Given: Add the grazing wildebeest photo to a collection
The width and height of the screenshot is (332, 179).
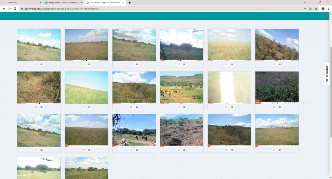Looking at the screenshot, I should coord(137,150).
